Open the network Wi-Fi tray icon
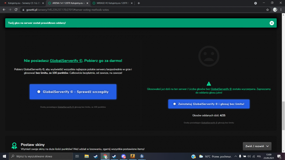 coord(254,156)
